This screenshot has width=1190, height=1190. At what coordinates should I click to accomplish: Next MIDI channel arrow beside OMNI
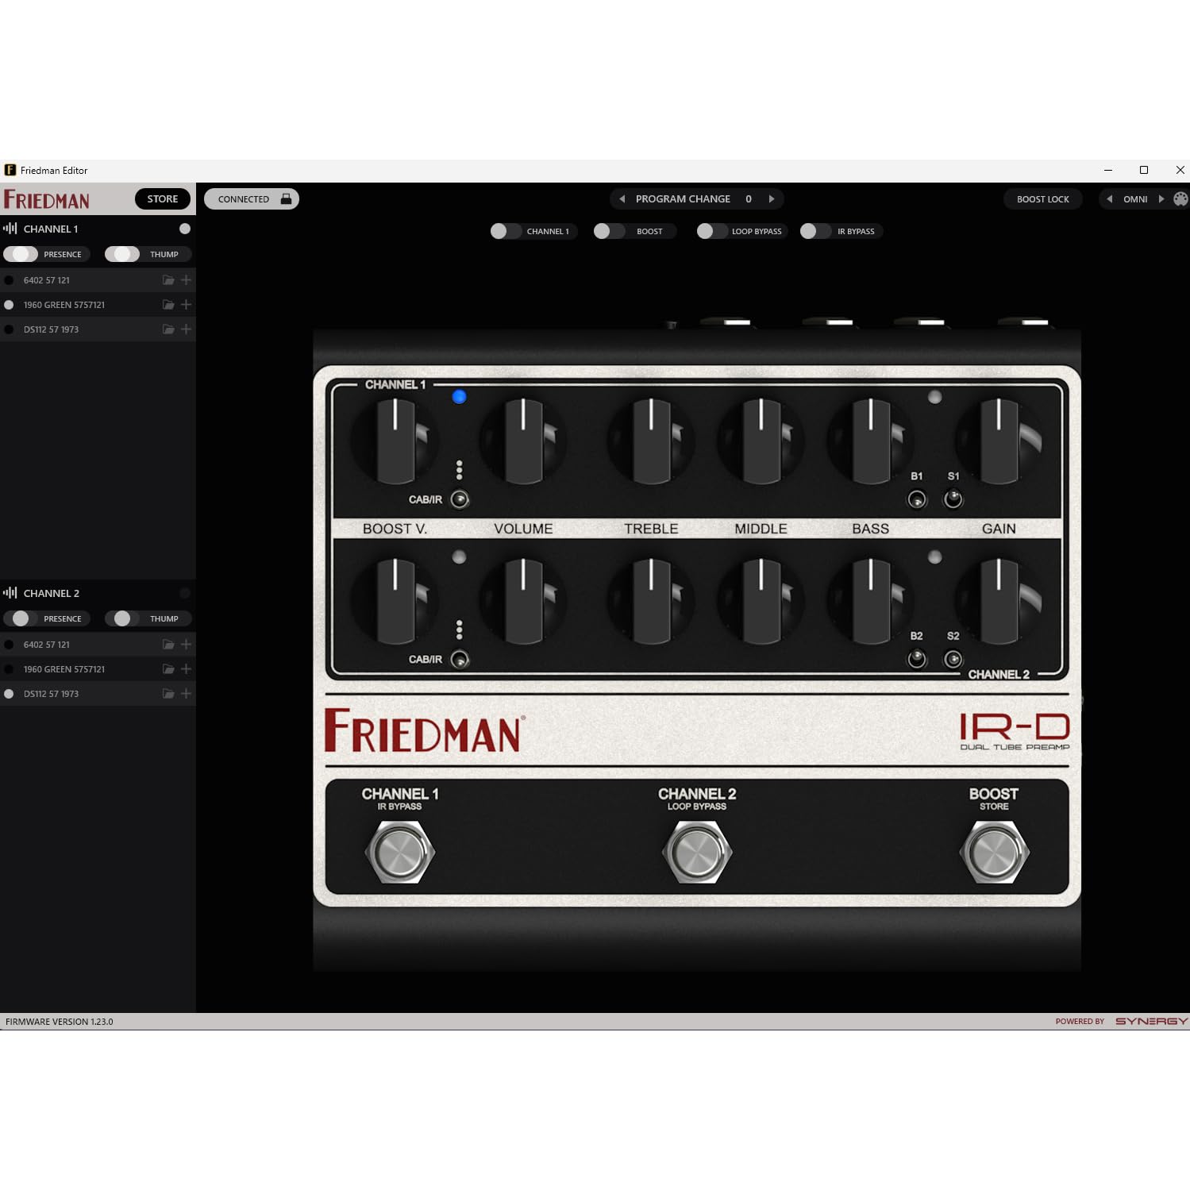coord(1161,199)
